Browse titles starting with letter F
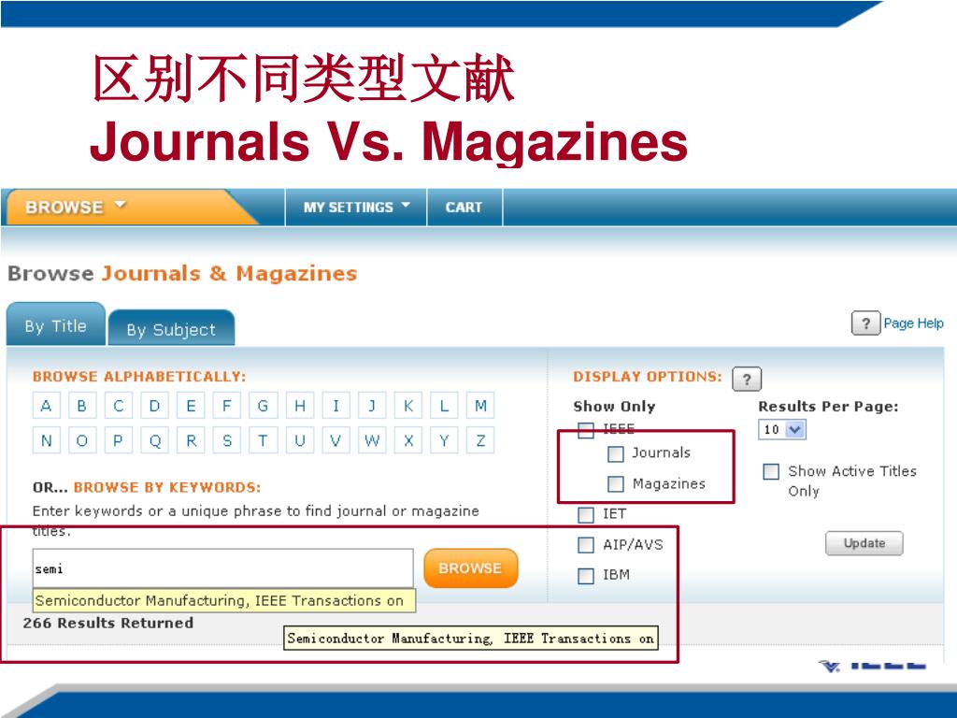The image size is (957, 718). point(227,406)
